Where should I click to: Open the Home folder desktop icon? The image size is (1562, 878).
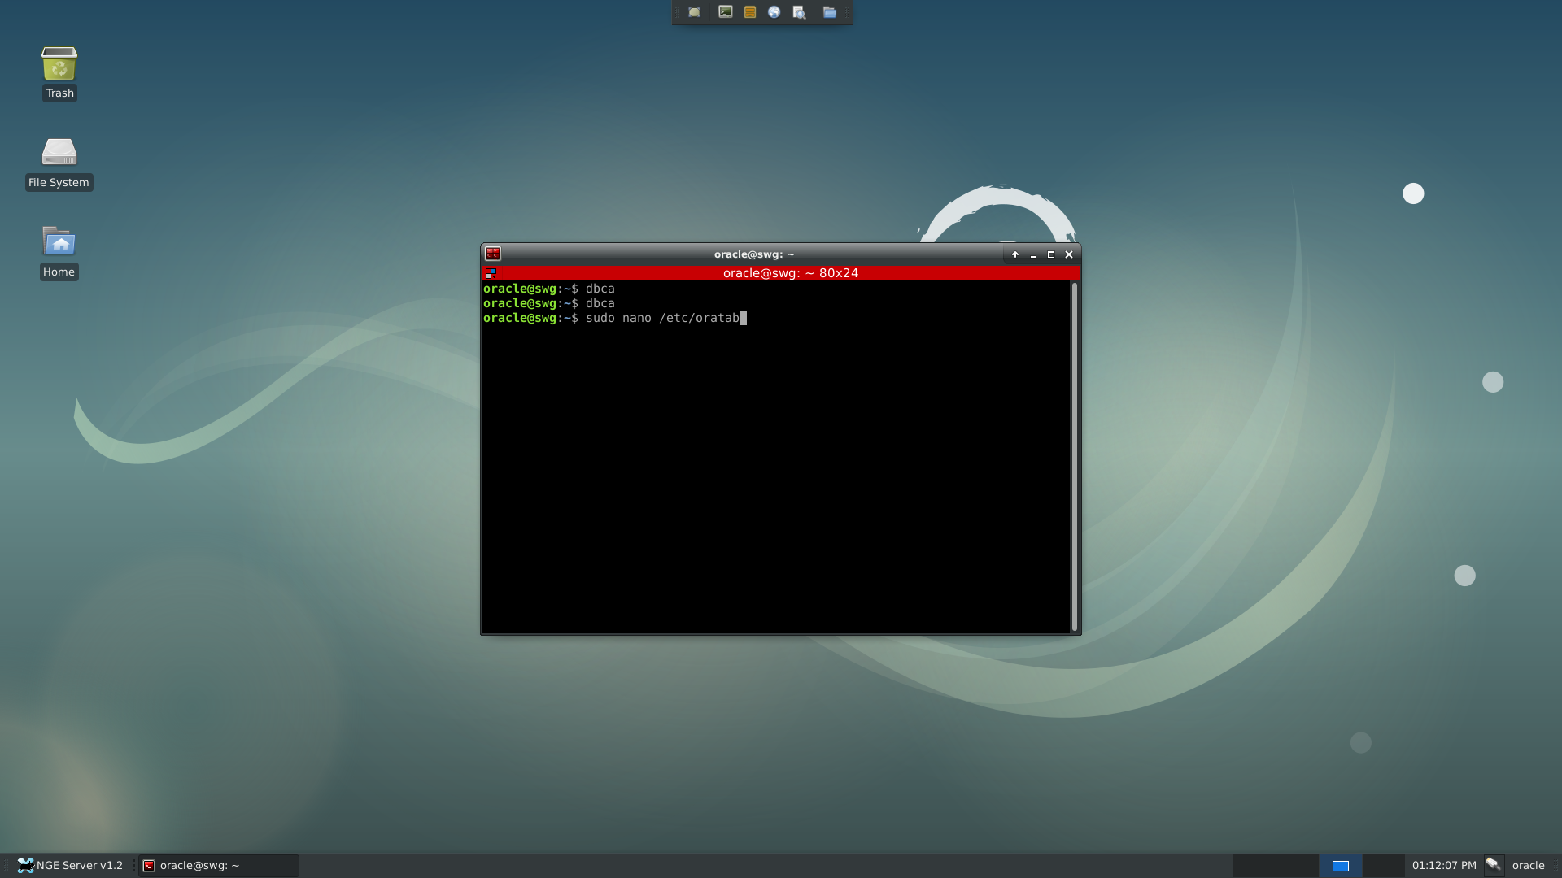59,252
